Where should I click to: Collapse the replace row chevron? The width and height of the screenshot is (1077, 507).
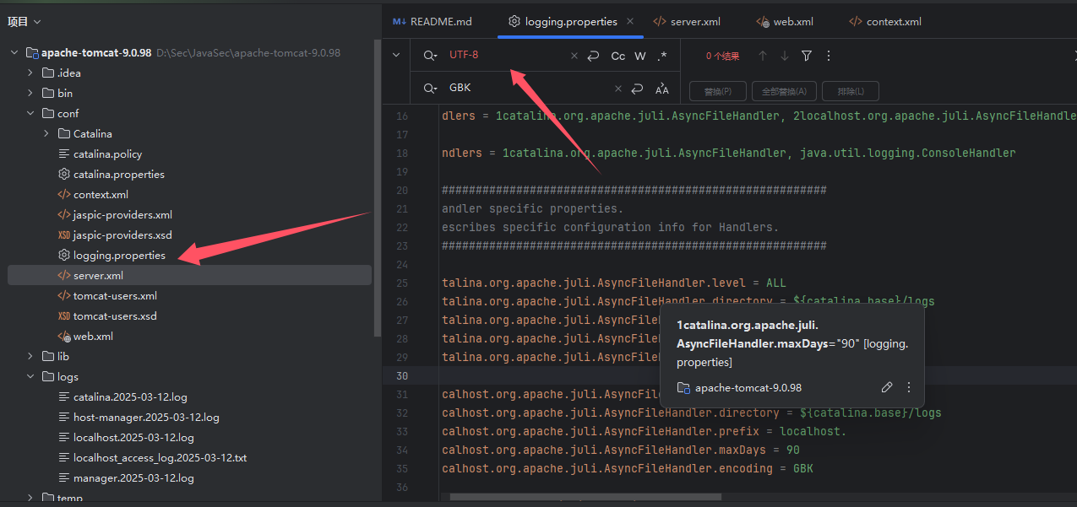pyautogui.click(x=396, y=56)
